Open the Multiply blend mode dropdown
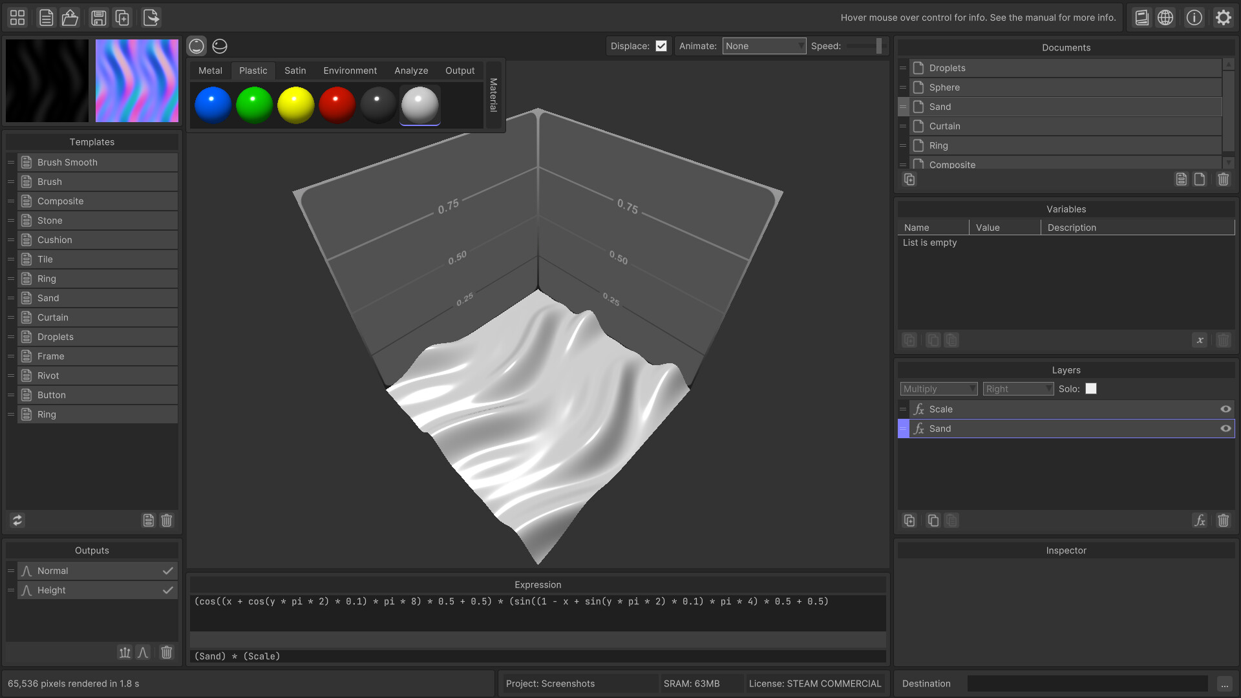This screenshot has height=698, width=1241. 939,388
